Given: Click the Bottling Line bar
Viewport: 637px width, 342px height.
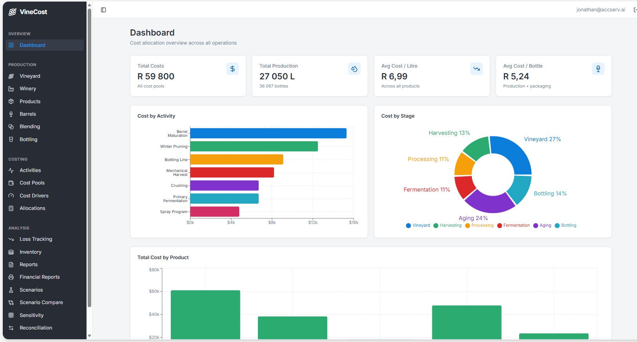Looking at the screenshot, I should tap(236, 159).
